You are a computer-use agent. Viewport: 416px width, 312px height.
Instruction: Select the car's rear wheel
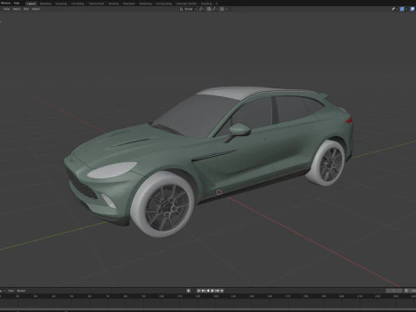[x=327, y=163]
